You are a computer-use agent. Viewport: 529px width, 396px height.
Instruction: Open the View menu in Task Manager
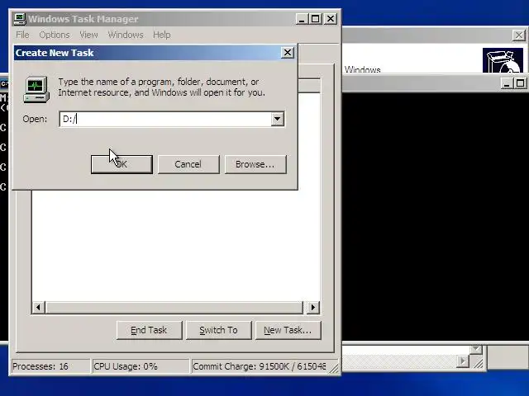[x=88, y=35]
